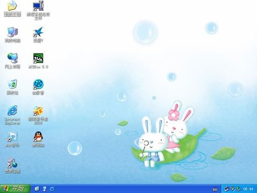Launch the Xunlei blue bird shortcut

coord(38,32)
